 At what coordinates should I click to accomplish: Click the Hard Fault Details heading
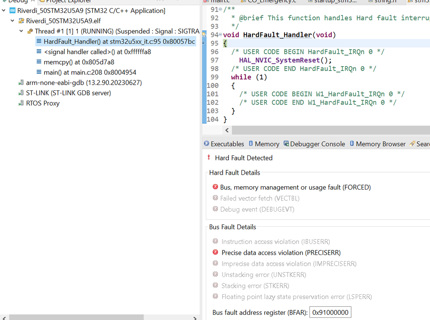pos(235,172)
